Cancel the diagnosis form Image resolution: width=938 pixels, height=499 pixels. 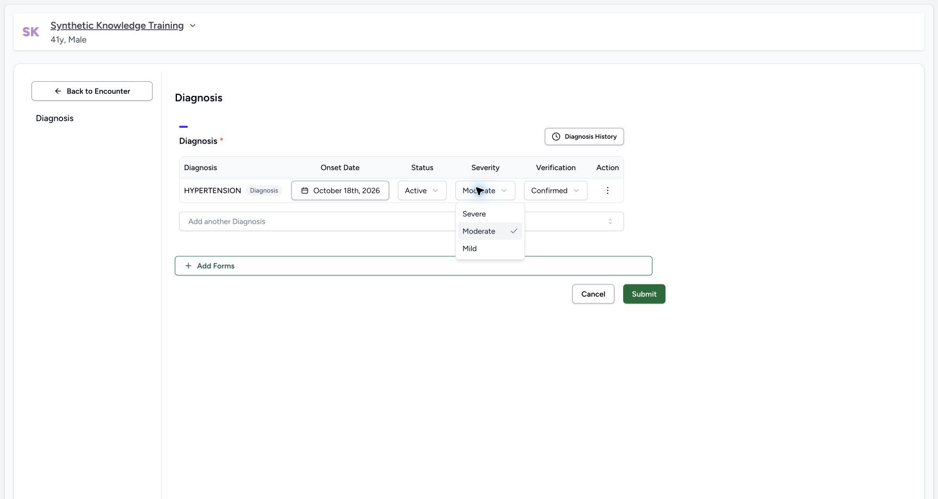click(x=593, y=294)
